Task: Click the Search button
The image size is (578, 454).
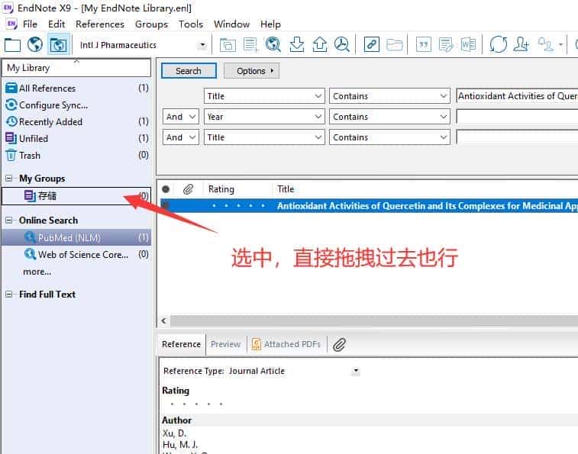Action: 189,71
